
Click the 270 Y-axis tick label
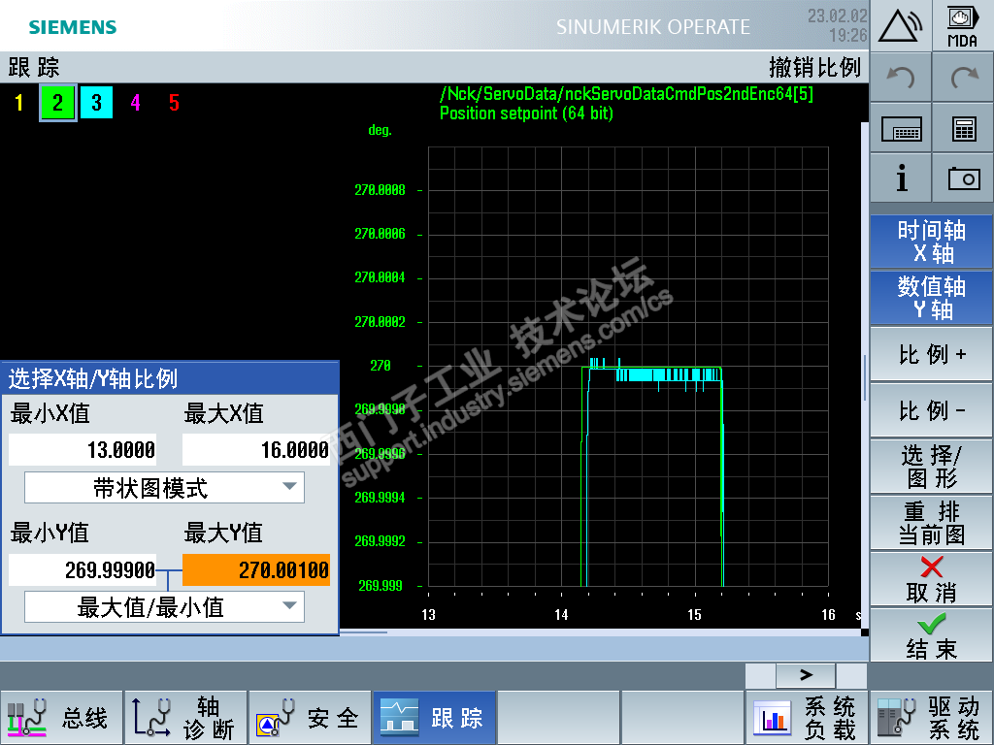coord(381,366)
